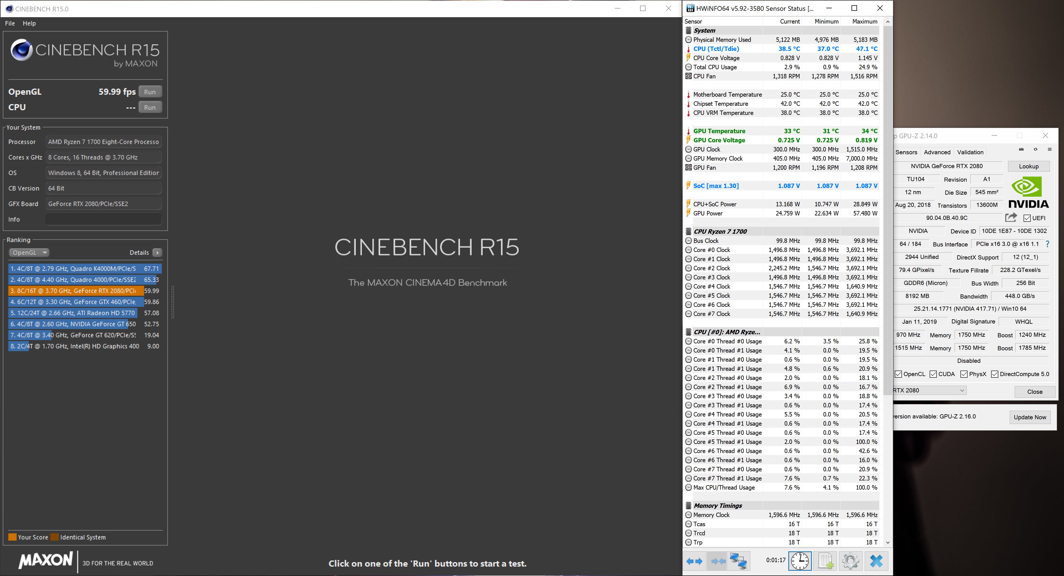Close sensors with blue X icon

pos(876,561)
